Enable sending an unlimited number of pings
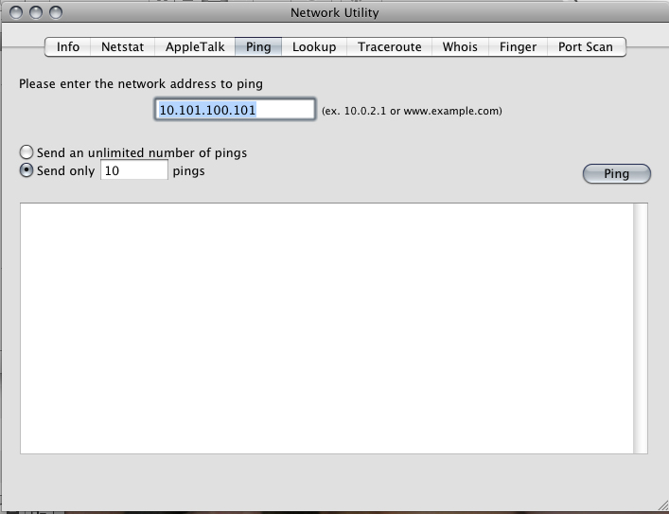The image size is (669, 514). point(26,152)
